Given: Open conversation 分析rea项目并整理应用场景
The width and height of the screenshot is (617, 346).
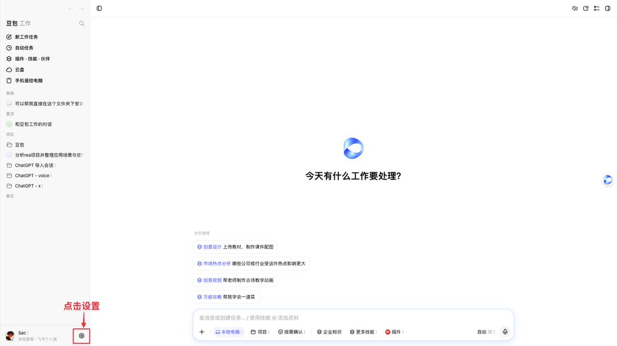Looking at the screenshot, I should click(x=45, y=155).
